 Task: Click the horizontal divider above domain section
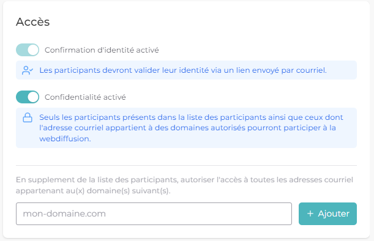[x=186, y=165]
